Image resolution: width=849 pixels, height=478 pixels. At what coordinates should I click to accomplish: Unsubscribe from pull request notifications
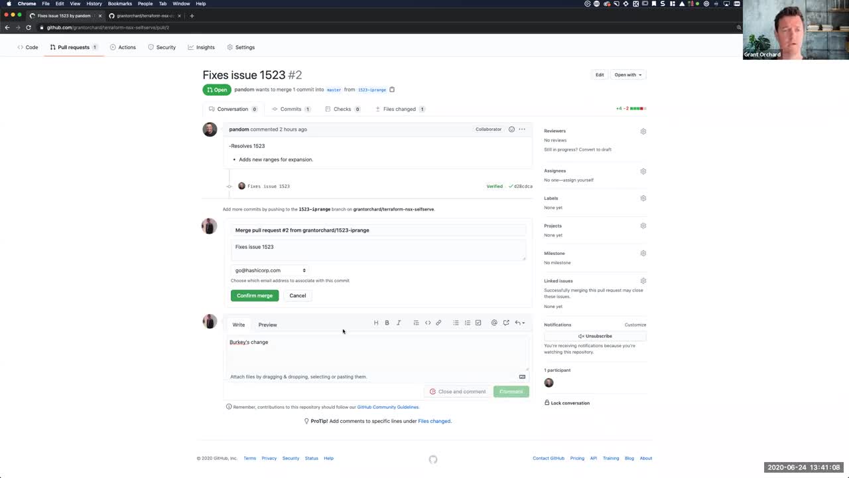click(594, 336)
